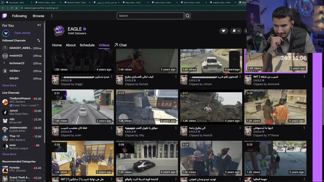Viewport: 324px width, 182px height.
Task: Open Tfue +2 live channel
Action: [22, 138]
